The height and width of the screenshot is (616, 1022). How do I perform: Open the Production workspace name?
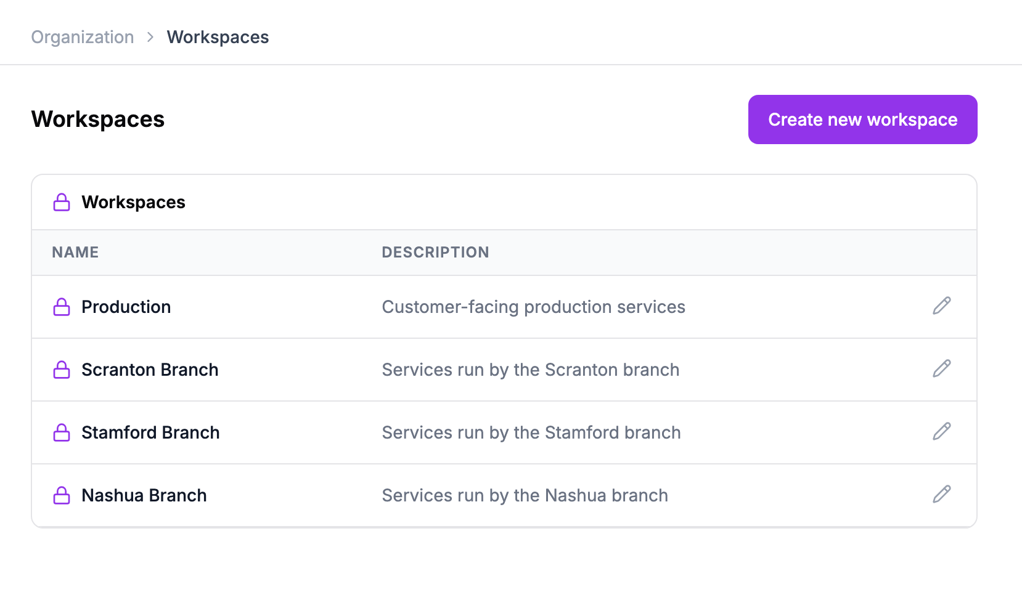click(x=126, y=307)
